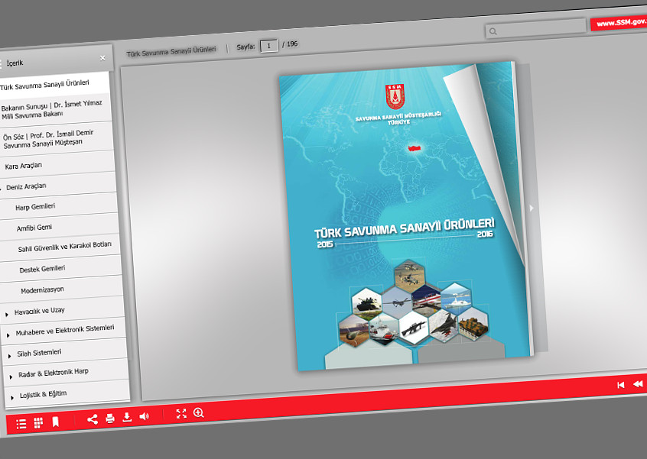The width and height of the screenshot is (647, 459).
Task: Expand the Muhabere ve Elektronik Sistemleri section
Action: click(x=8, y=335)
